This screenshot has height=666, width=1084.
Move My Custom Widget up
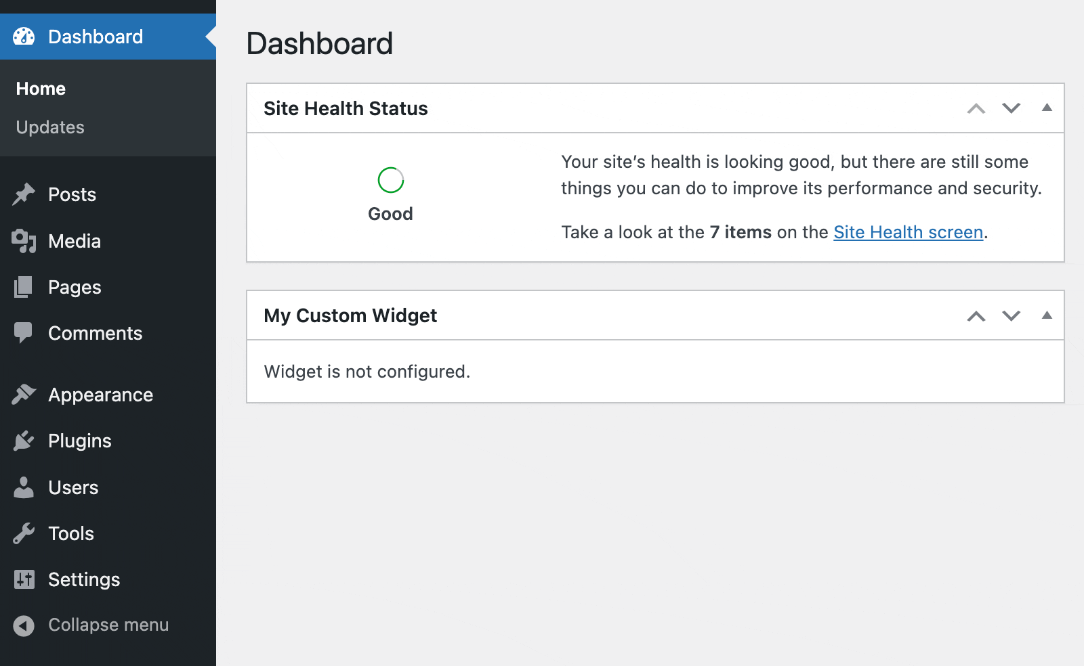coord(976,315)
